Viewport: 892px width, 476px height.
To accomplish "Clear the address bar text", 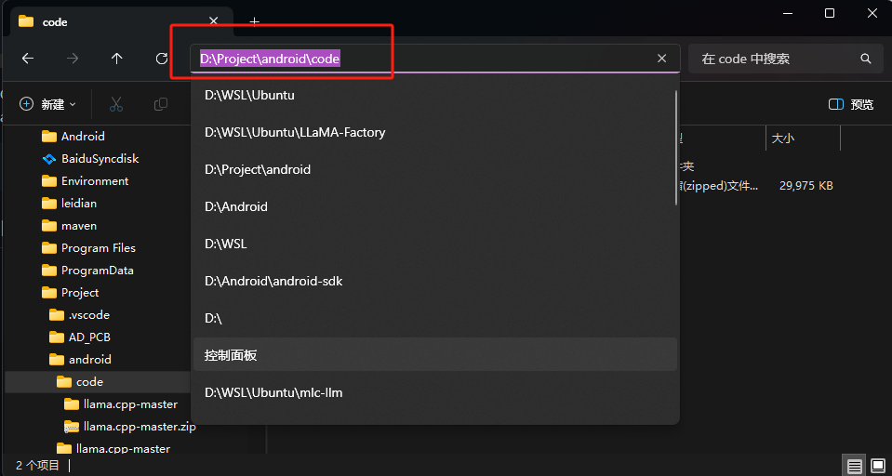I will click(x=661, y=58).
